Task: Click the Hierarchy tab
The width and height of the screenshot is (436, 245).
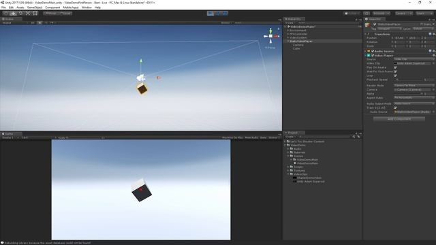Action: (294, 19)
